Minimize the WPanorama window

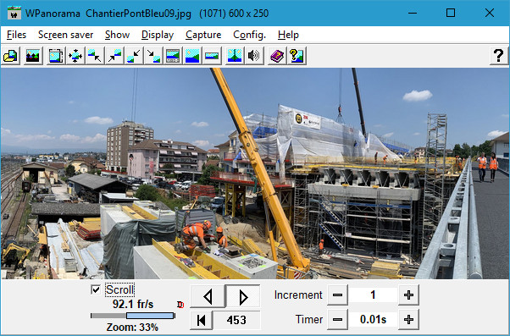tap(413, 13)
